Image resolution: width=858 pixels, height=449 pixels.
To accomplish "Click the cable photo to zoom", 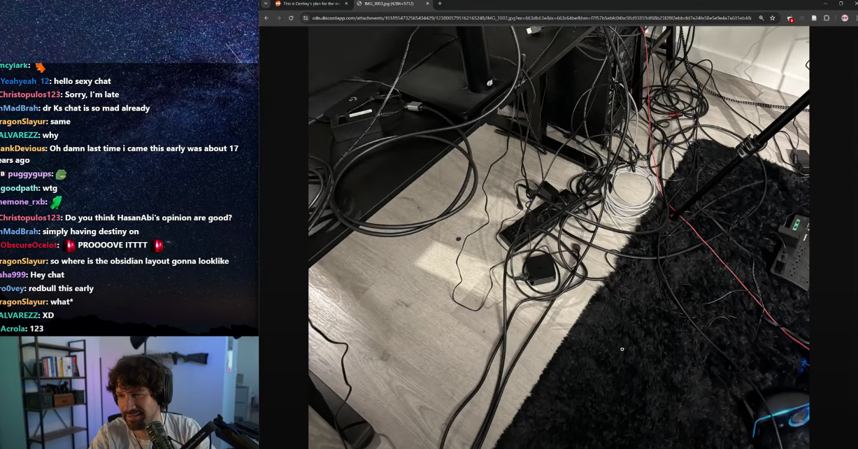I will point(559,238).
